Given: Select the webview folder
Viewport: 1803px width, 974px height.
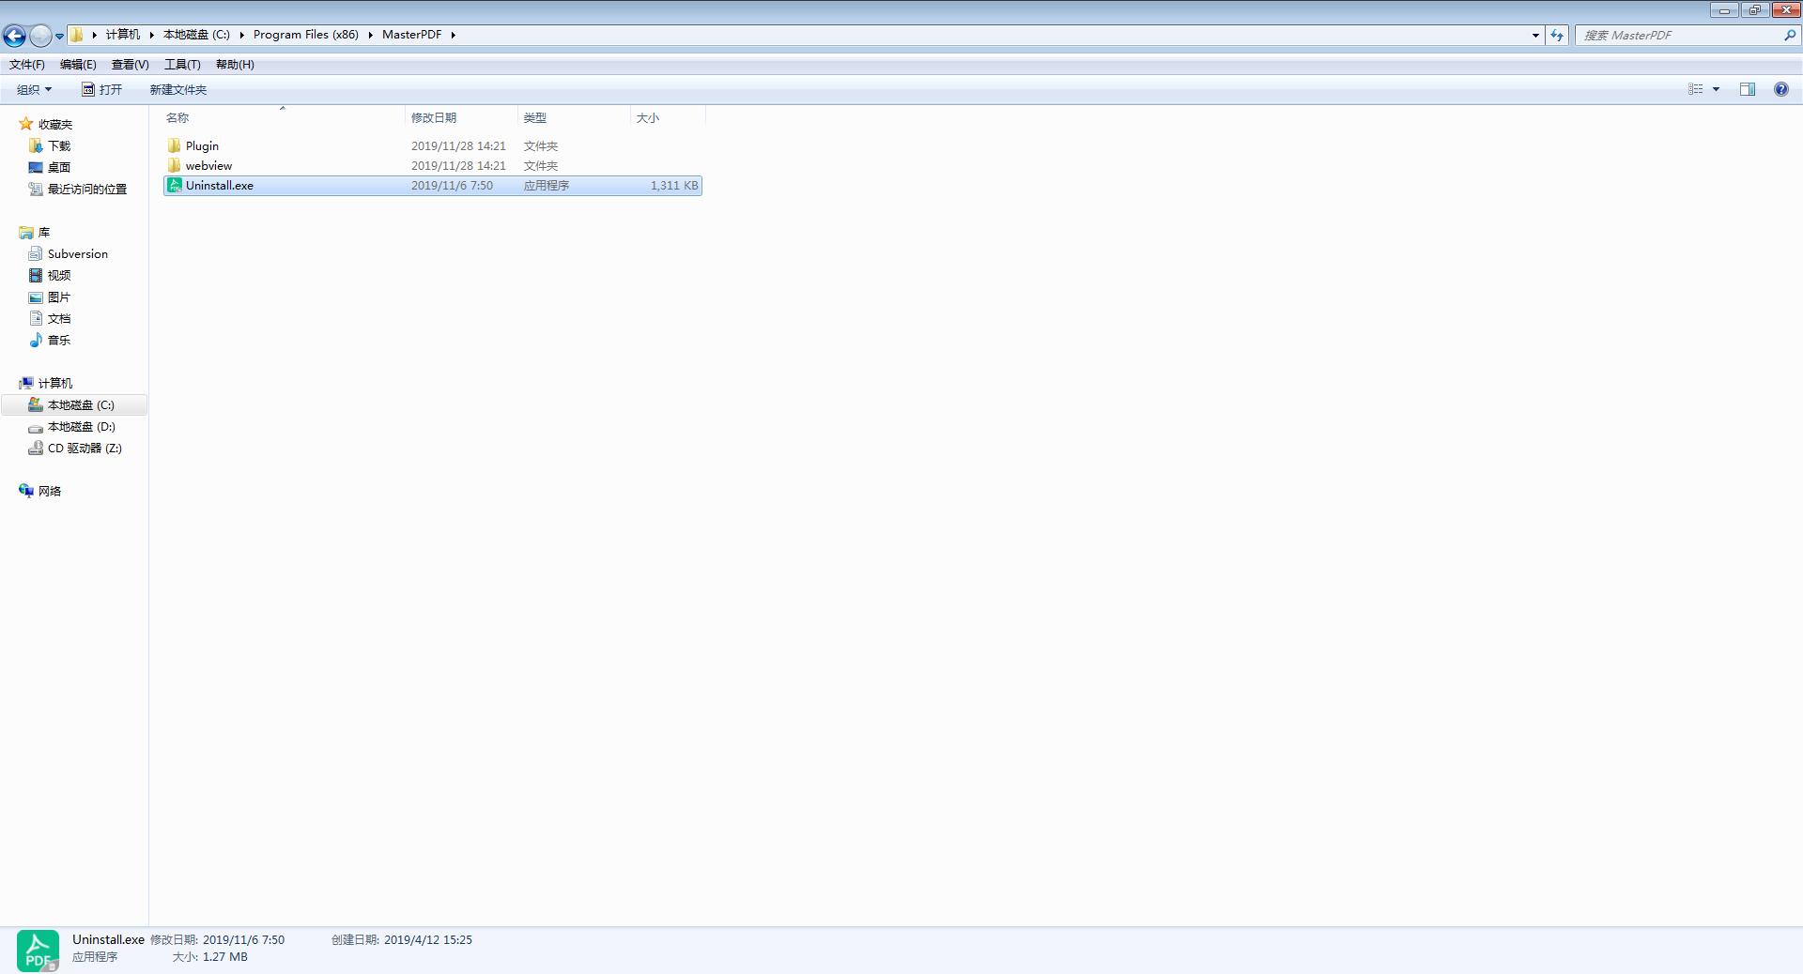Looking at the screenshot, I should (208, 166).
